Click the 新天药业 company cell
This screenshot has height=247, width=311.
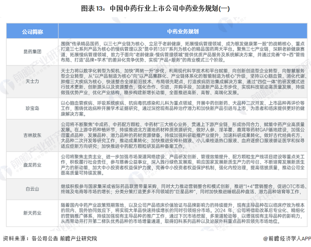click(32, 213)
